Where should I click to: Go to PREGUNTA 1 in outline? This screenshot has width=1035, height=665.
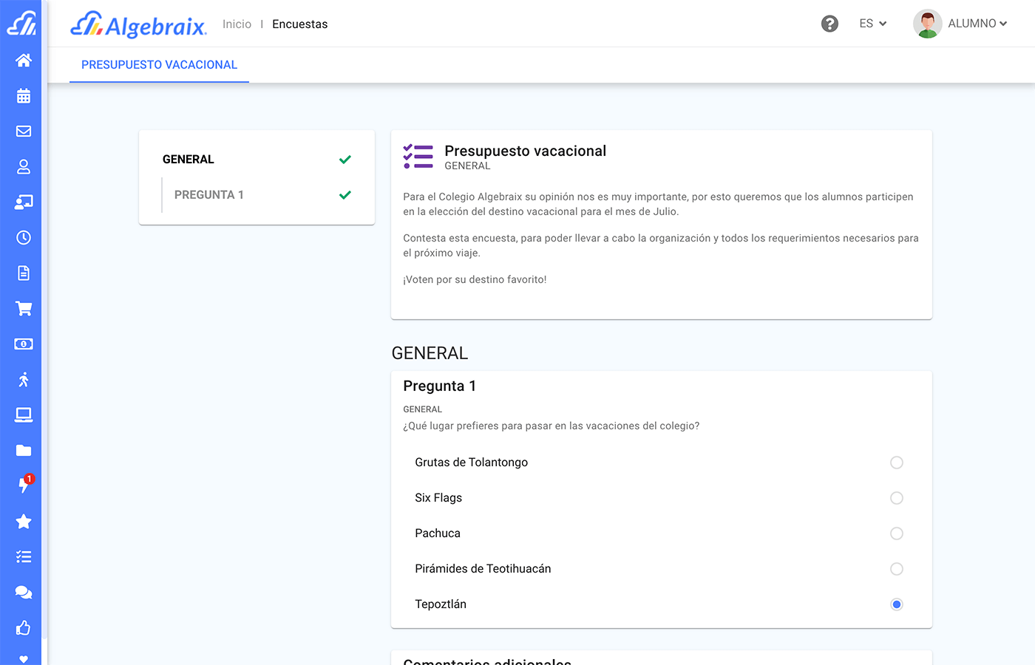209,195
